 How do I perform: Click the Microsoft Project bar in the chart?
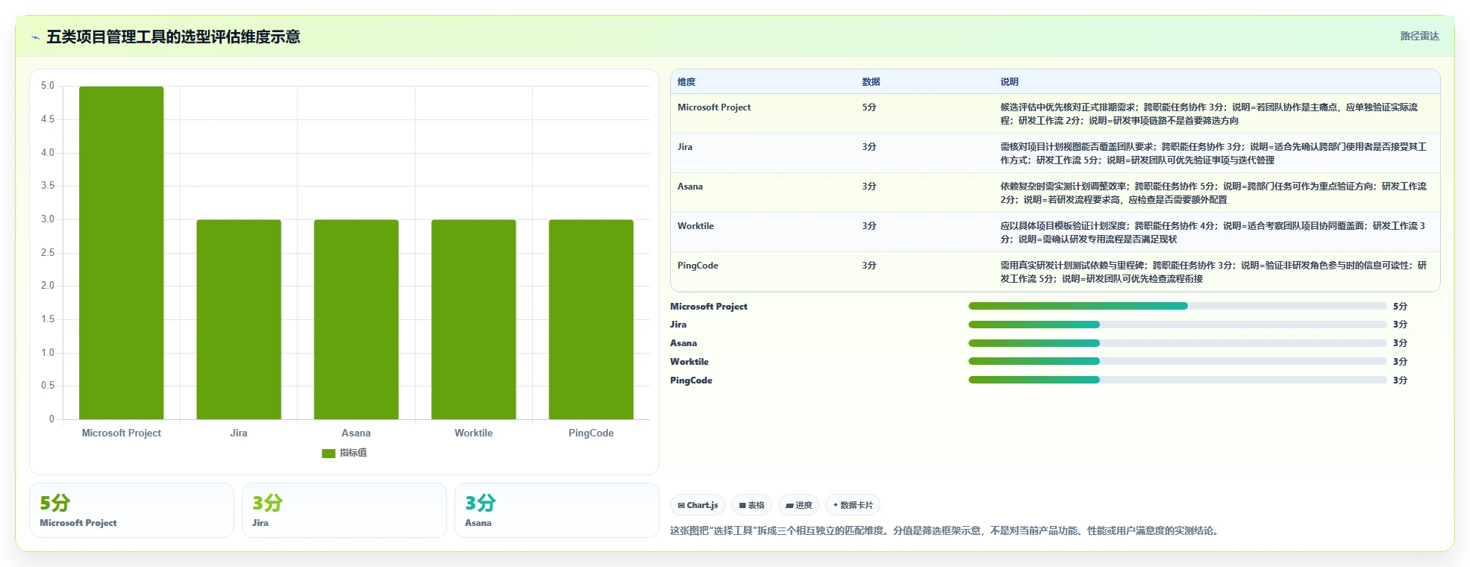(x=122, y=253)
